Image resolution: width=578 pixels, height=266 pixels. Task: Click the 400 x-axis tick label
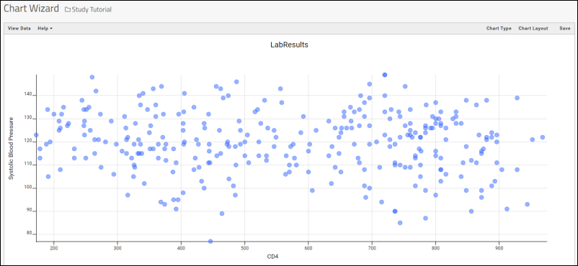pos(181,247)
